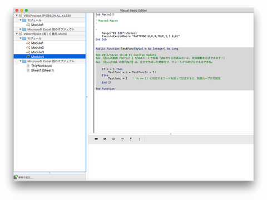
Task: Click the VBAProject (PERSONAL.XLSB) project icon
Action: click(x=21, y=16)
